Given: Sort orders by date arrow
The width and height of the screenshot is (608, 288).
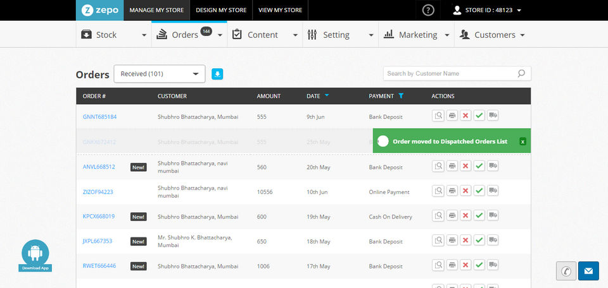Looking at the screenshot, I should tap(327, 95).
